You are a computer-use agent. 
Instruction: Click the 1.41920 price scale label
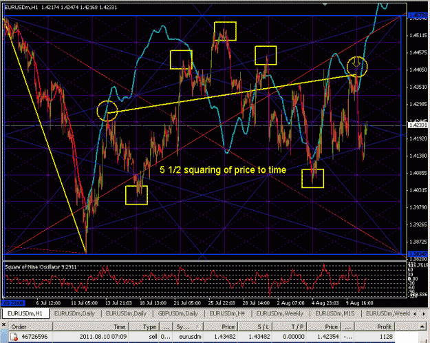pos(418,138)
